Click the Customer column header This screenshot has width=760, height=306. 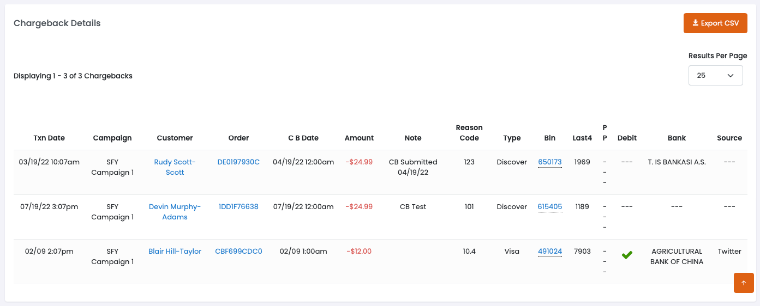coord(175,138)
